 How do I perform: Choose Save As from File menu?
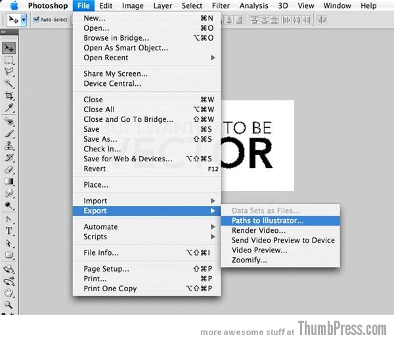[147, 139]
